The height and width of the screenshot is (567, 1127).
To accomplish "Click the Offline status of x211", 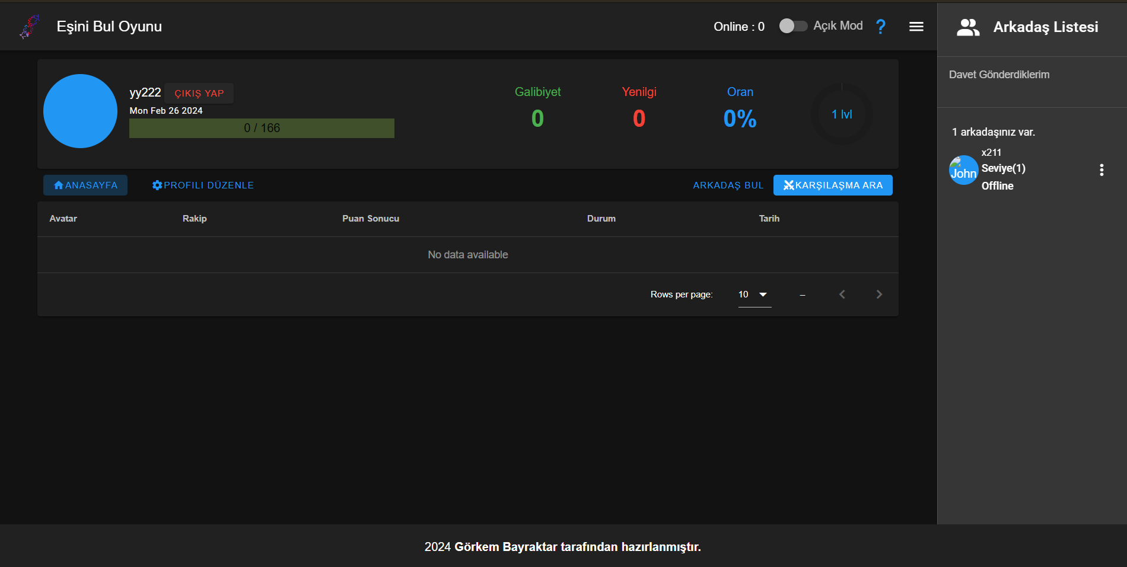I will pos(998,186).
